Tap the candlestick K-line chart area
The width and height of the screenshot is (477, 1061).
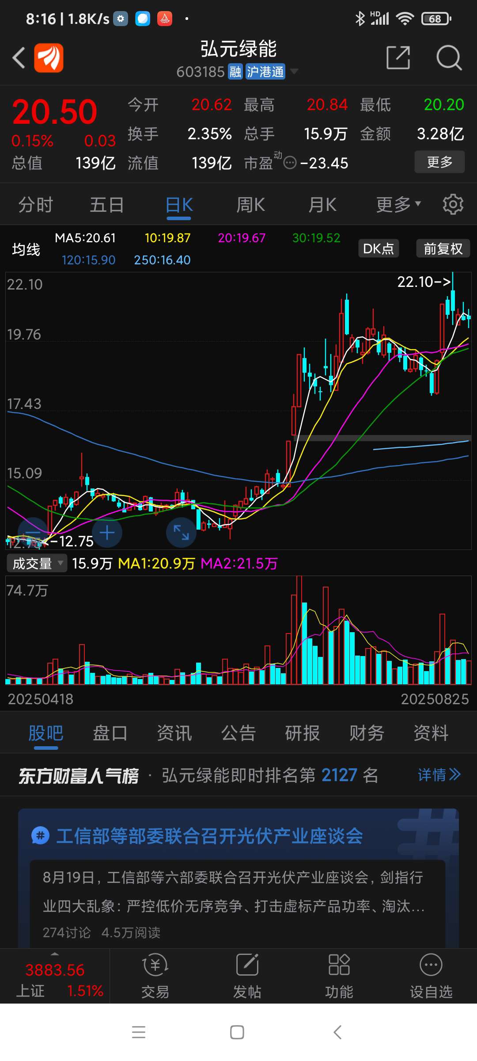pos(238,411)
